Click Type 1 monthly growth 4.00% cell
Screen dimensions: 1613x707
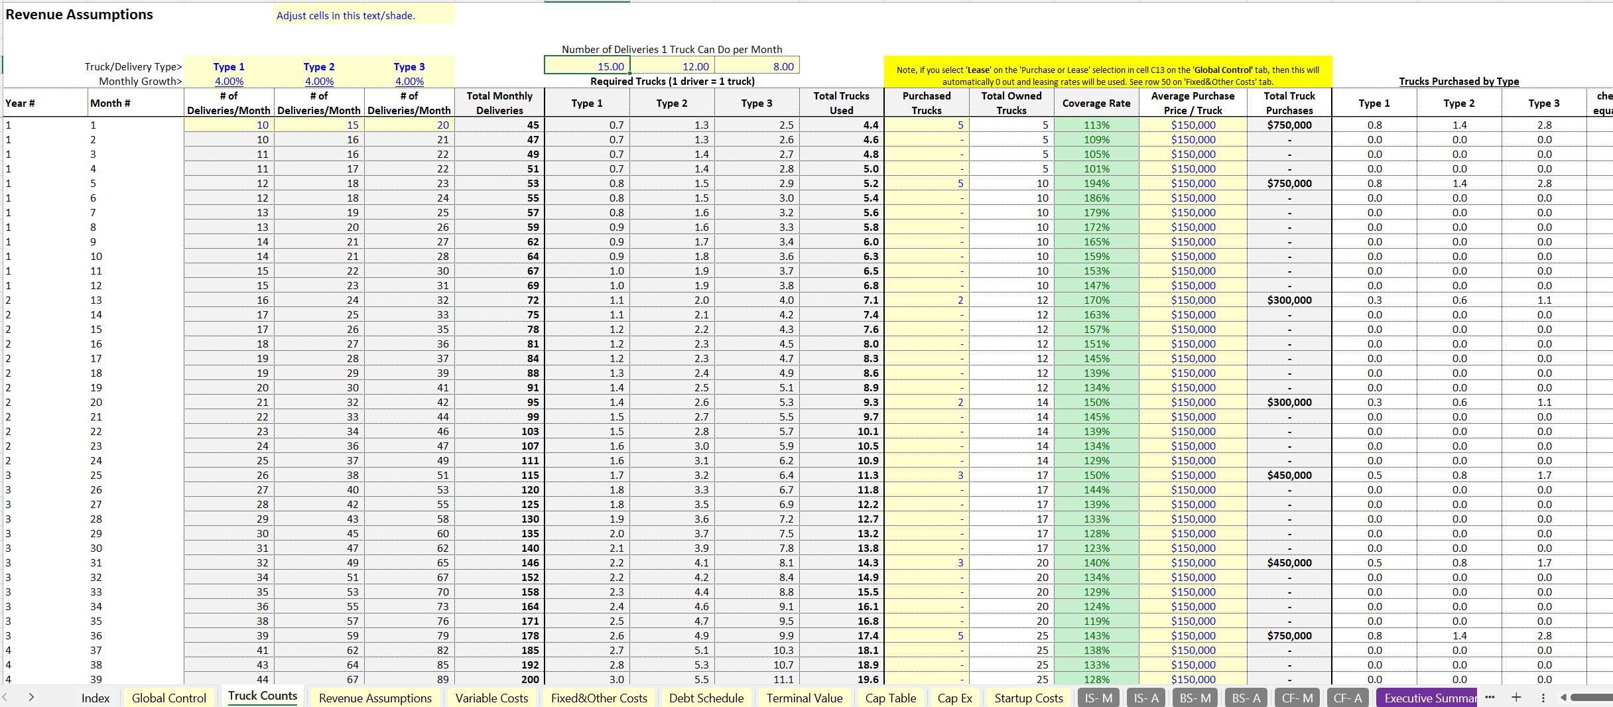pyautogui.click(x=229, y=81)
